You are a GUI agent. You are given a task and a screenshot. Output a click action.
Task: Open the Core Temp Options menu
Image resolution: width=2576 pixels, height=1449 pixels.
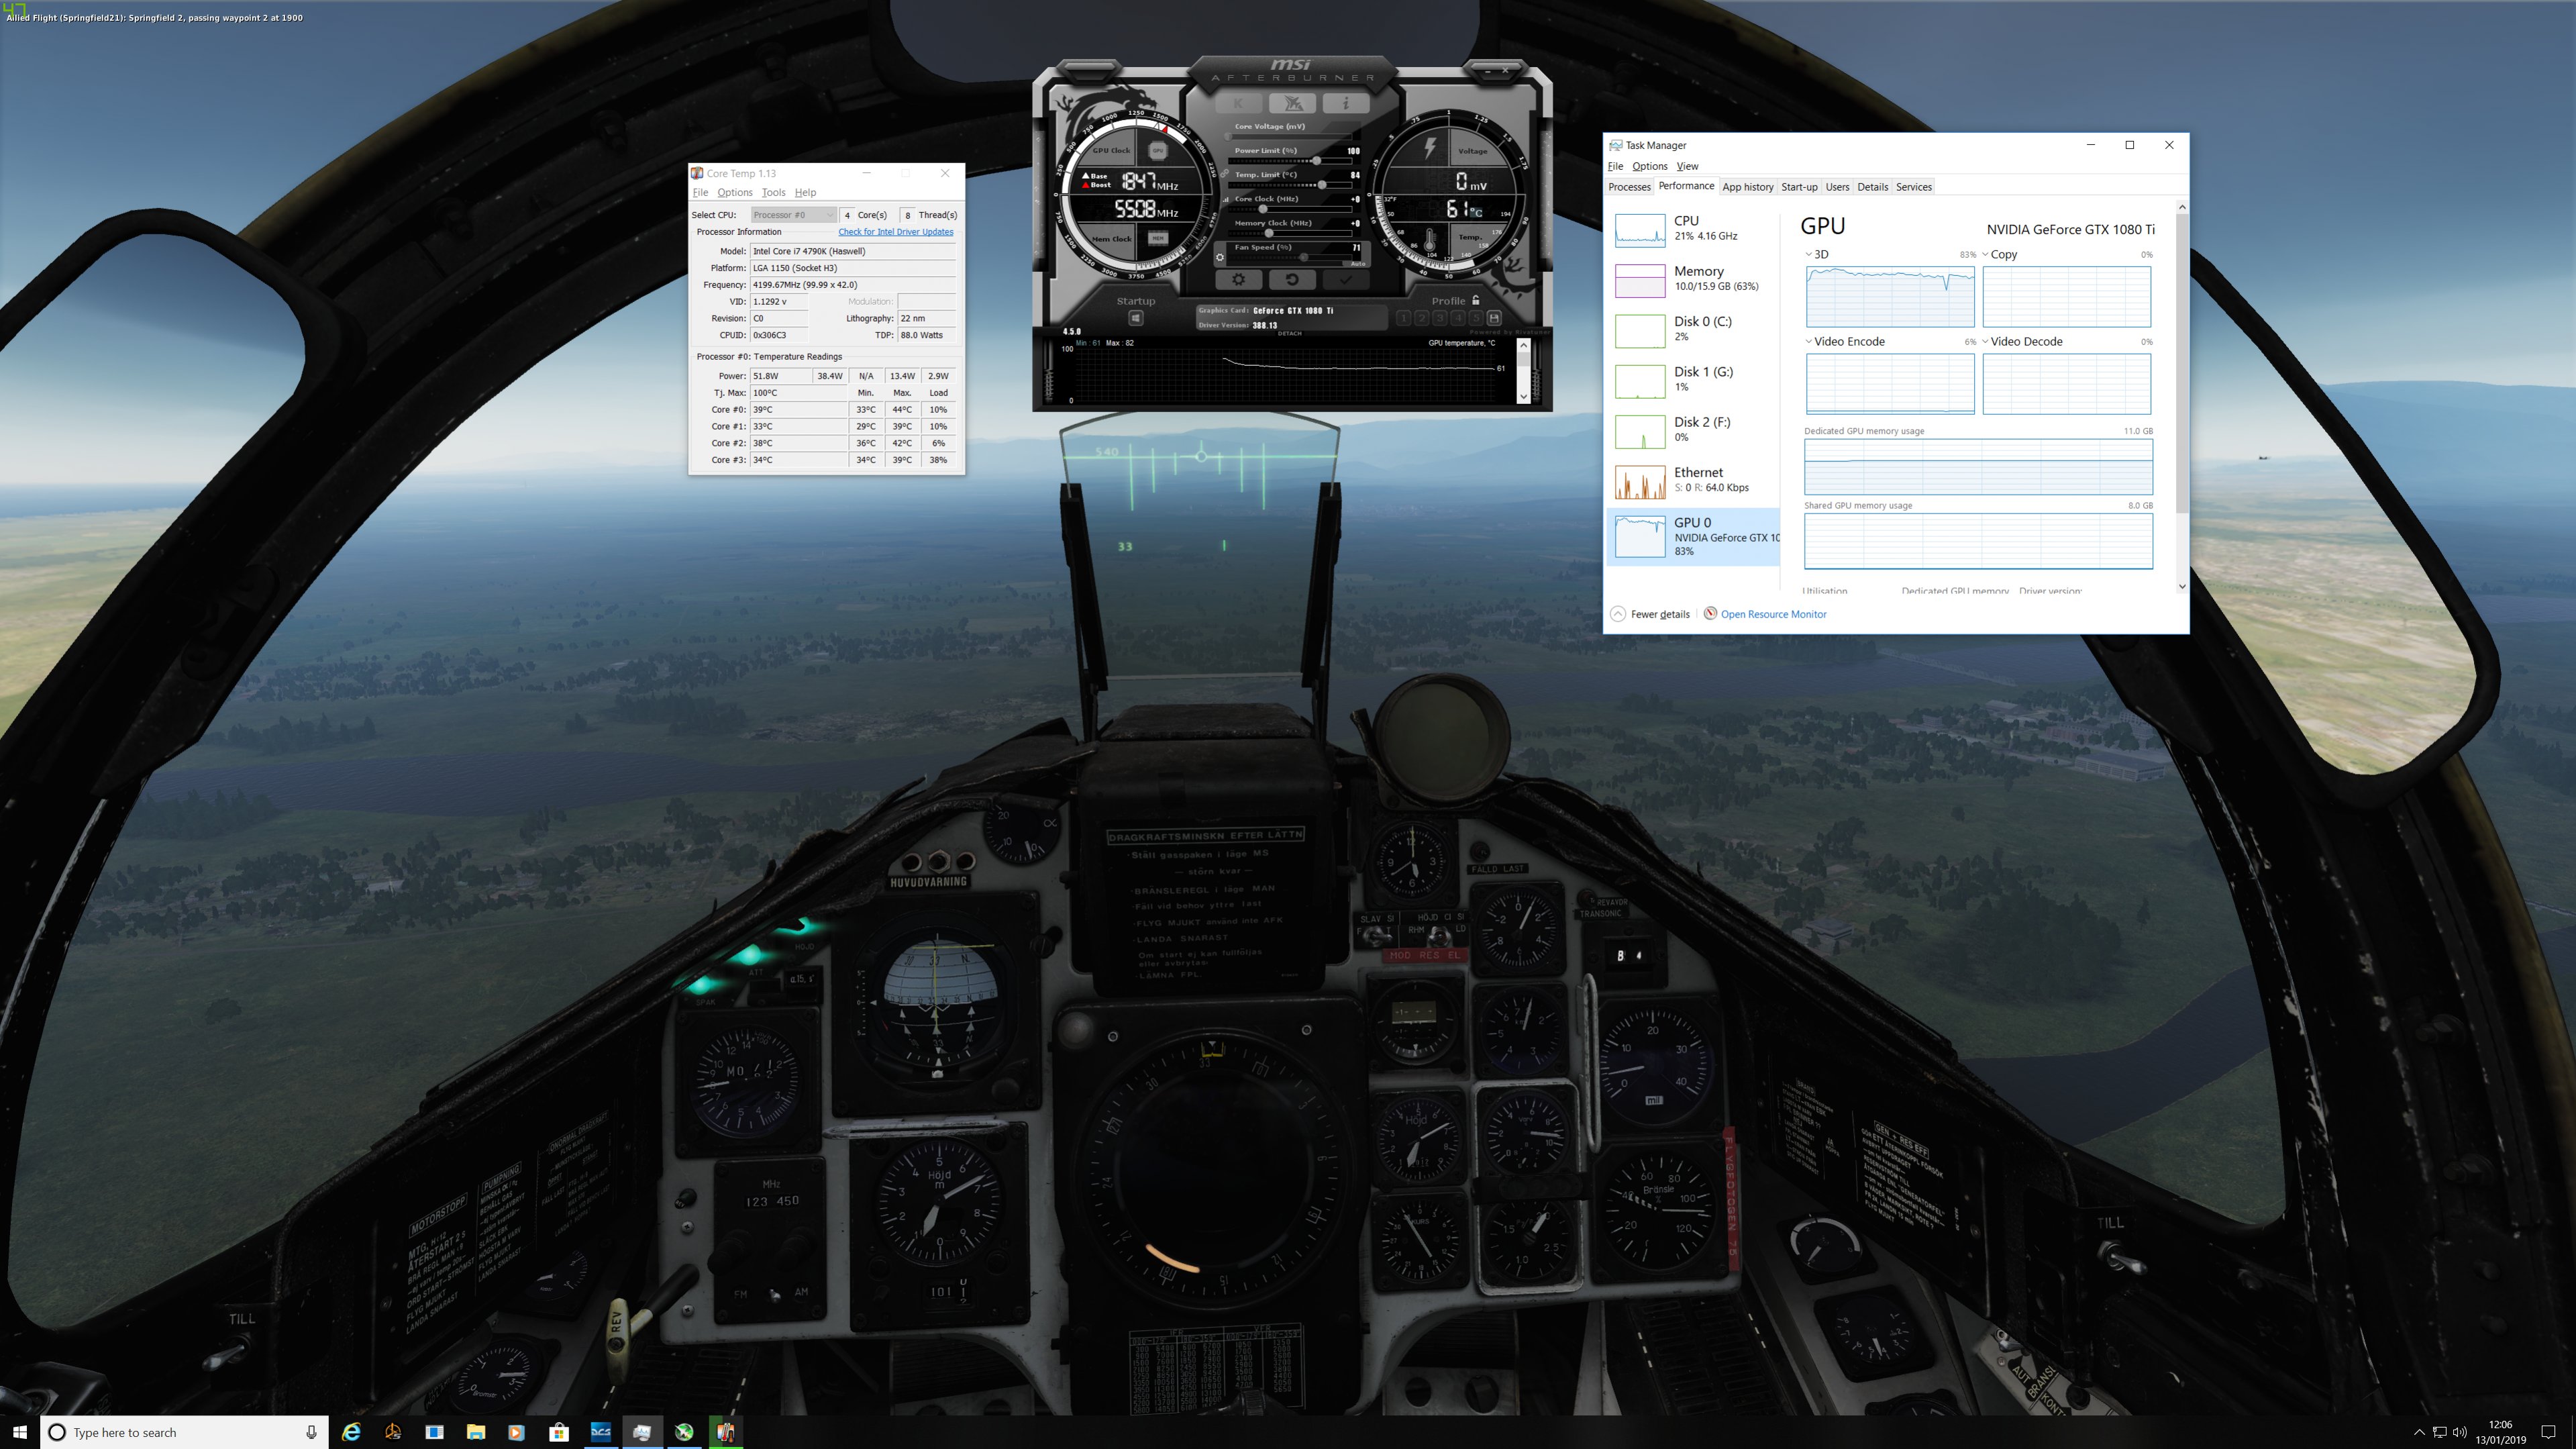pyautogui.click(x=734, y=192)
